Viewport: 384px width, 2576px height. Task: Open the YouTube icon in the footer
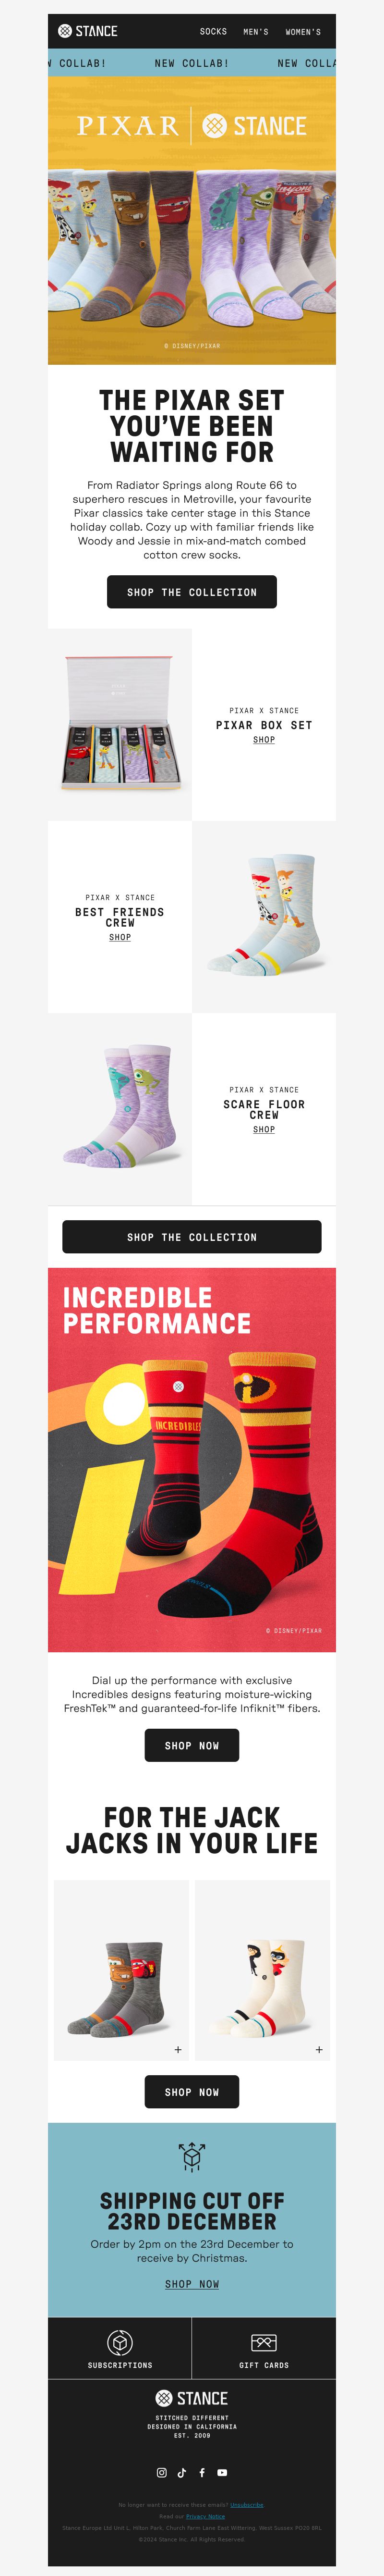coord(222,2473)
